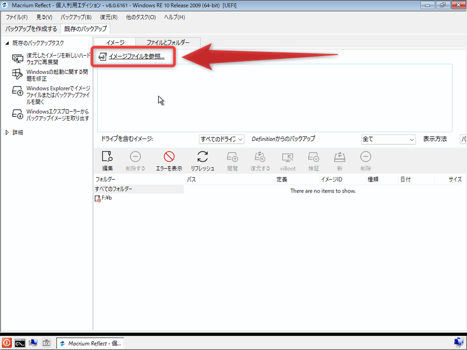Open Windowsエクスプローラーからバックアップイメージを取り出す link
Viewport: 467px width, 350px height.
[57, 115]
